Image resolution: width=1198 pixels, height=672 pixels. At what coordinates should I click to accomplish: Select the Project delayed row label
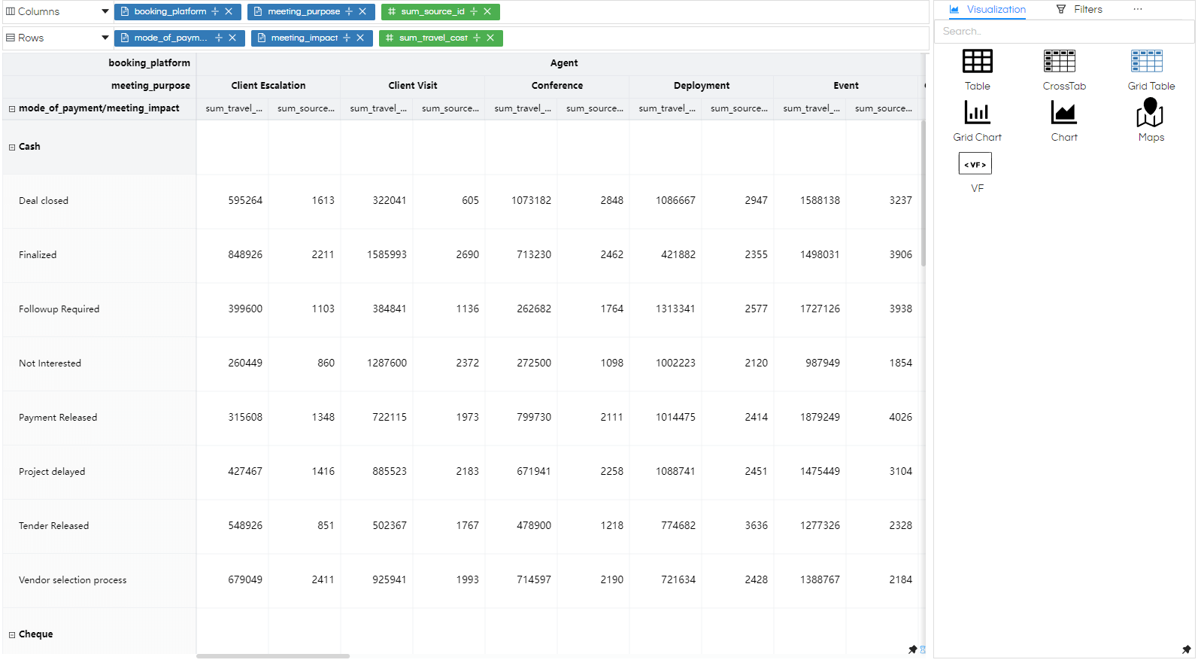tap(52, 472)
